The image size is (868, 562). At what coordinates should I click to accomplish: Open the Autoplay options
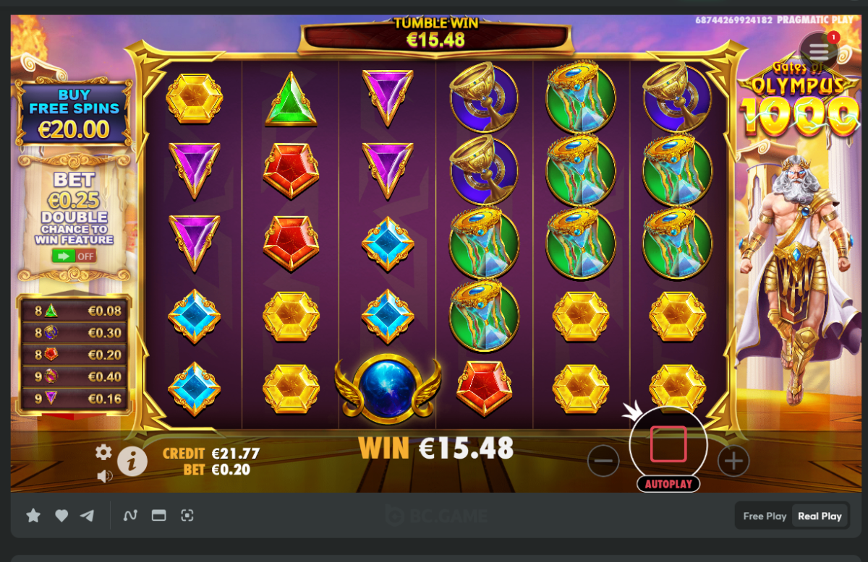point(668,484)
